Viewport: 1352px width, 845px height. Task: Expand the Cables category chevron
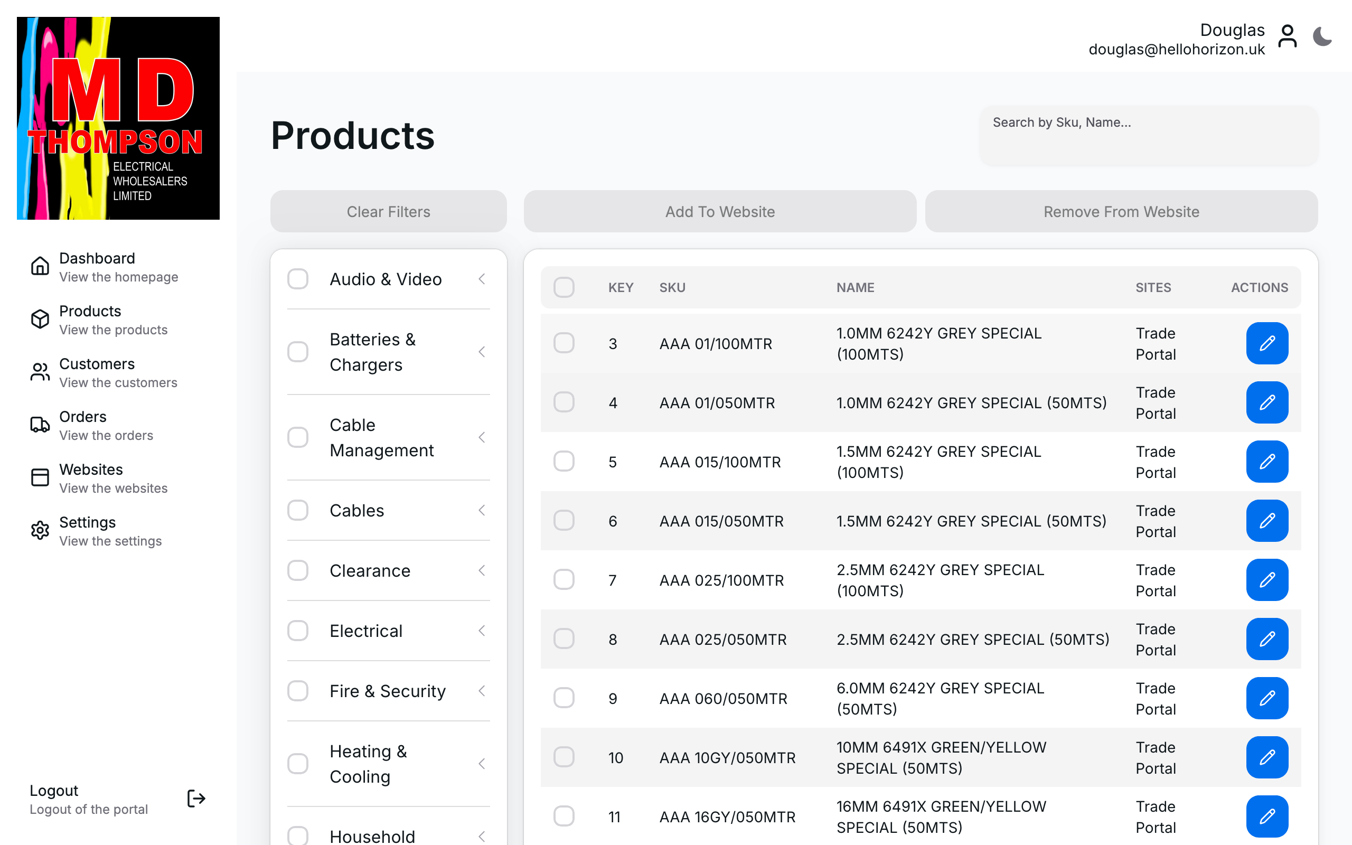(x=482, y=510)
